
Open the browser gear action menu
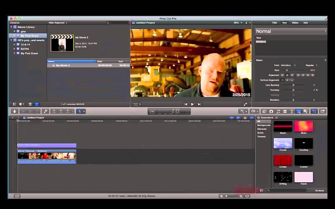pos(22,104)
